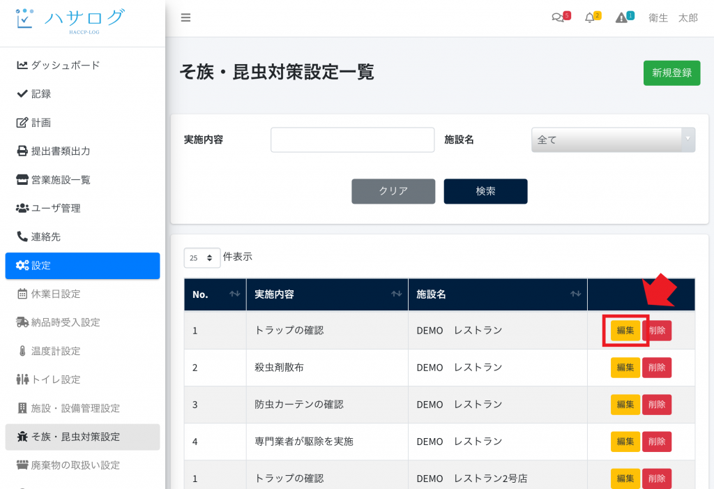Click the page heading そ族・昆虫対策設定一覧
Viewport: 714px width, 489px height.
click(276, 72)
